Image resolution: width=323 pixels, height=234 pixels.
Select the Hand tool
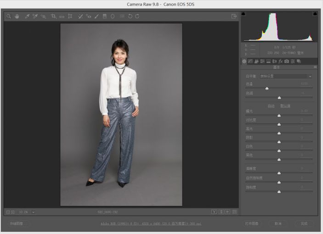click(x=17, y=16)
